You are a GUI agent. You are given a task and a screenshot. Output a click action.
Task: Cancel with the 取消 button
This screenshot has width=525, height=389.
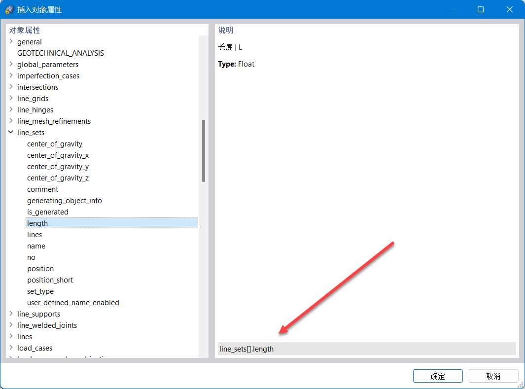click(493, 376)
